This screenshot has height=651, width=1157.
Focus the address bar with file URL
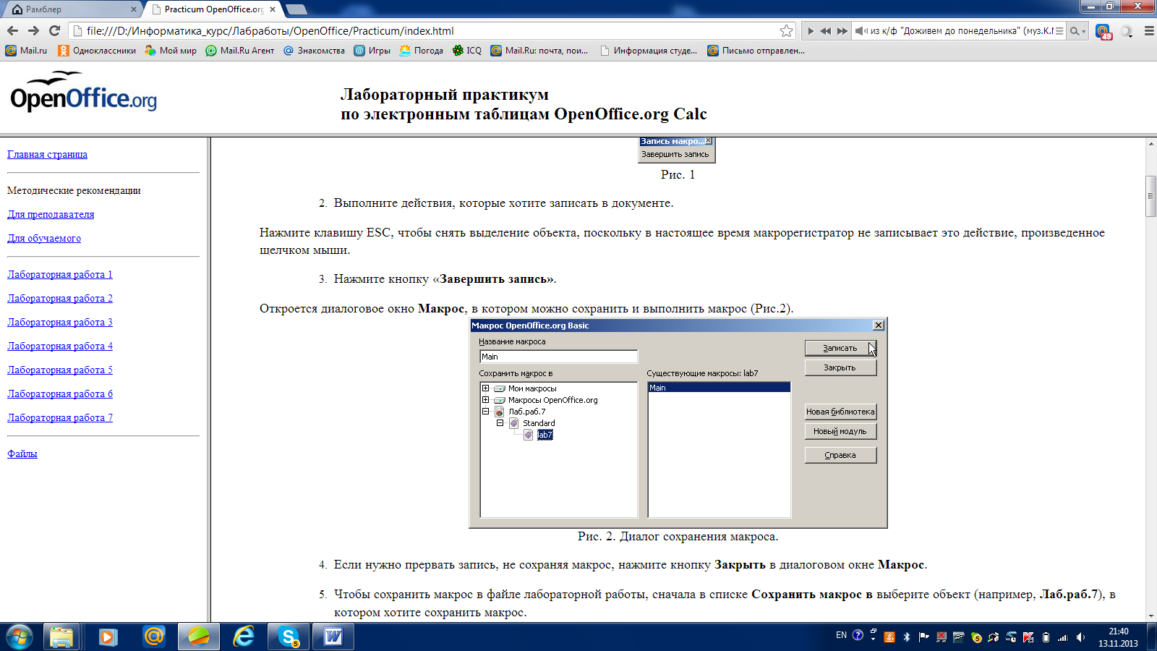click(430, 30)
